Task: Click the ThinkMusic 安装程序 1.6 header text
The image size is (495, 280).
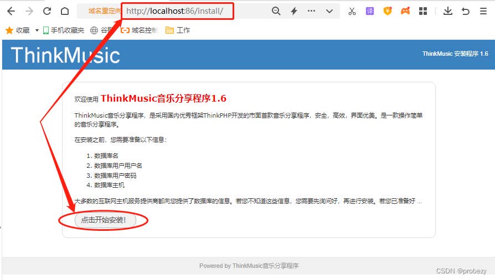Action: click(x=455, y=54)
